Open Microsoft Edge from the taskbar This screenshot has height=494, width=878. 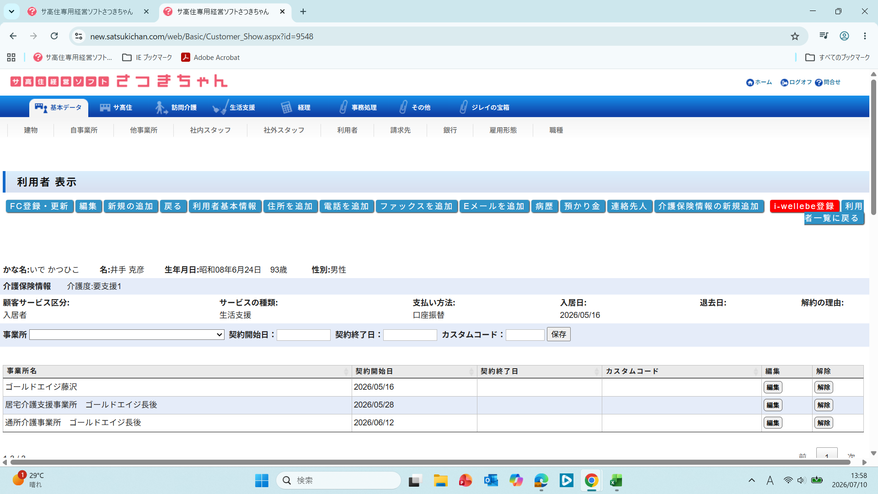(541, 480)
